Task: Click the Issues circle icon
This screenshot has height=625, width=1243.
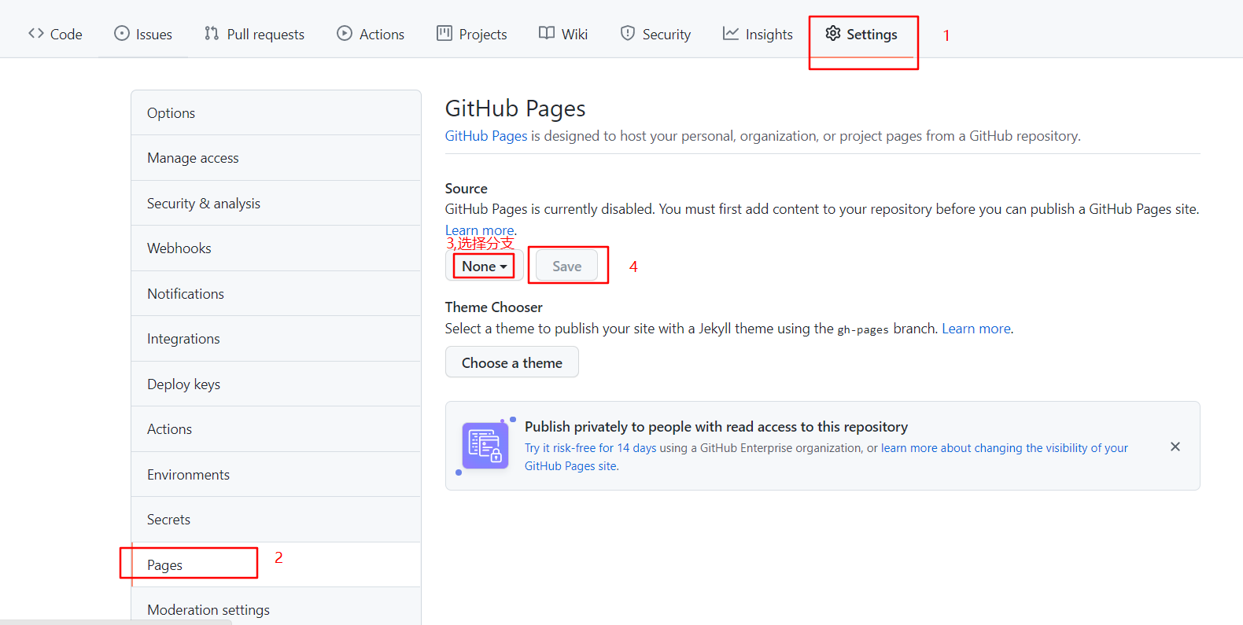Action: (x=122, y=33)
